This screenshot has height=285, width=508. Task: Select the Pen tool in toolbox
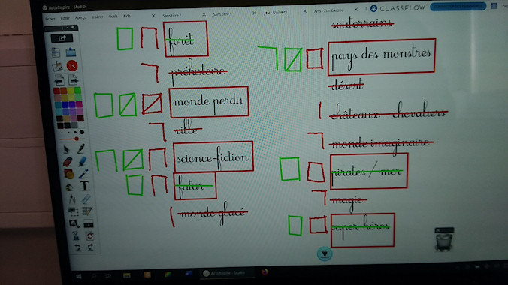click(80, 148)
